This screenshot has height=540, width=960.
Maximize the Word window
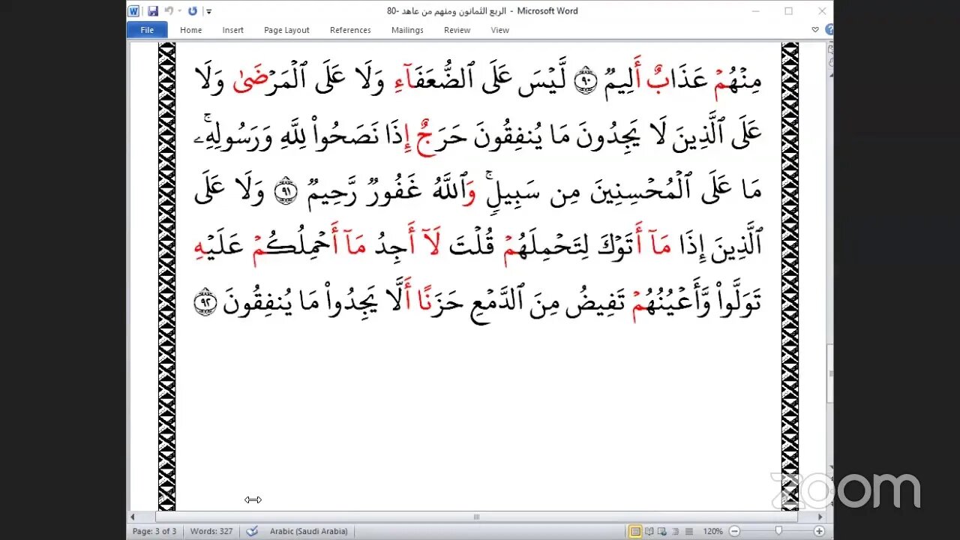pos(788,11)
